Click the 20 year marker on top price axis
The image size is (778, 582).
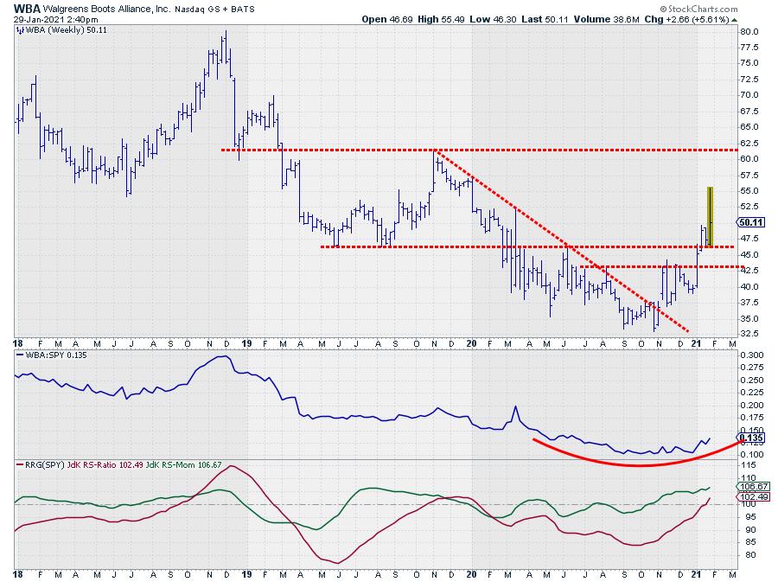[472, 342]
